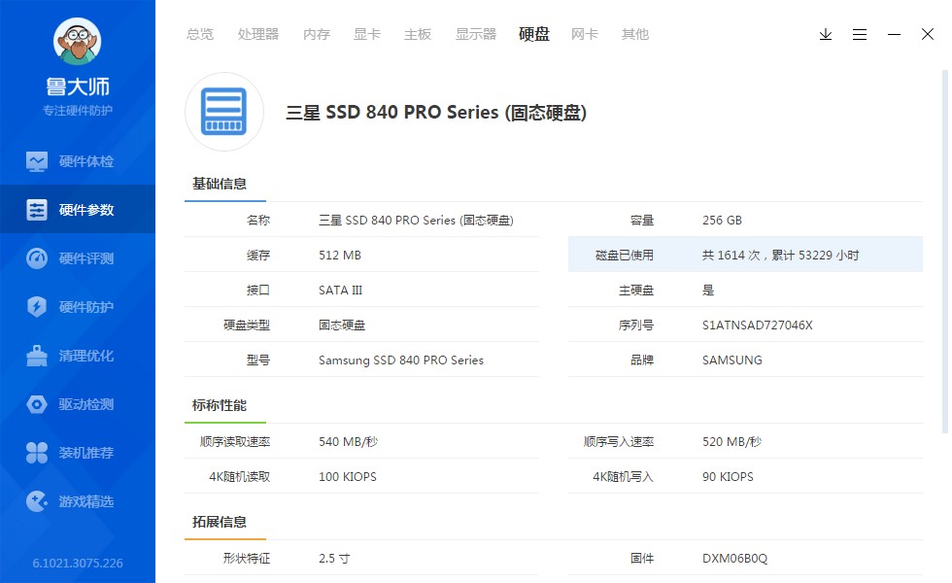952x583 pixels.
Task: Click the 品牌 value SAMSUNG
Action: 732,360
